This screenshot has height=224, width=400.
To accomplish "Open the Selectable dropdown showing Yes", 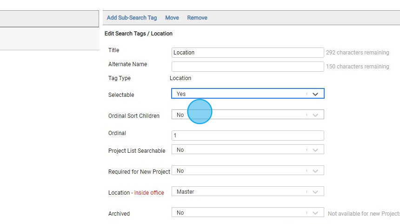I will pyautogui.click(x=240, y=94).
